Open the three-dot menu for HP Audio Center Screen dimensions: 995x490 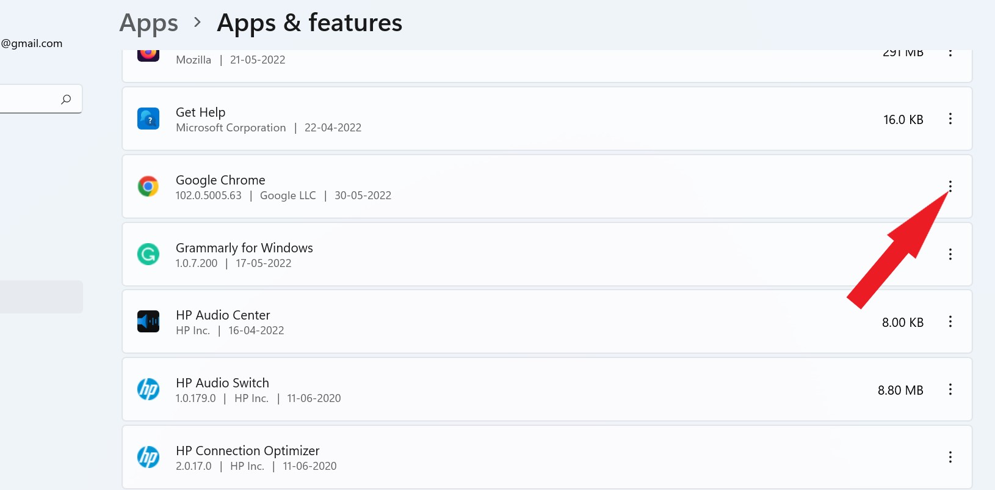click(950, 321)
